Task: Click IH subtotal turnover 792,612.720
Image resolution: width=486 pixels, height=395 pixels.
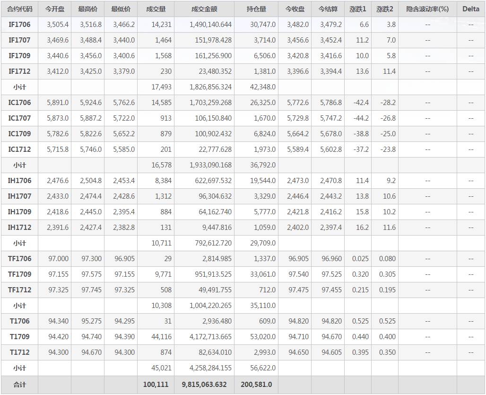Action: pyautogui.click(x=213, y=243)
